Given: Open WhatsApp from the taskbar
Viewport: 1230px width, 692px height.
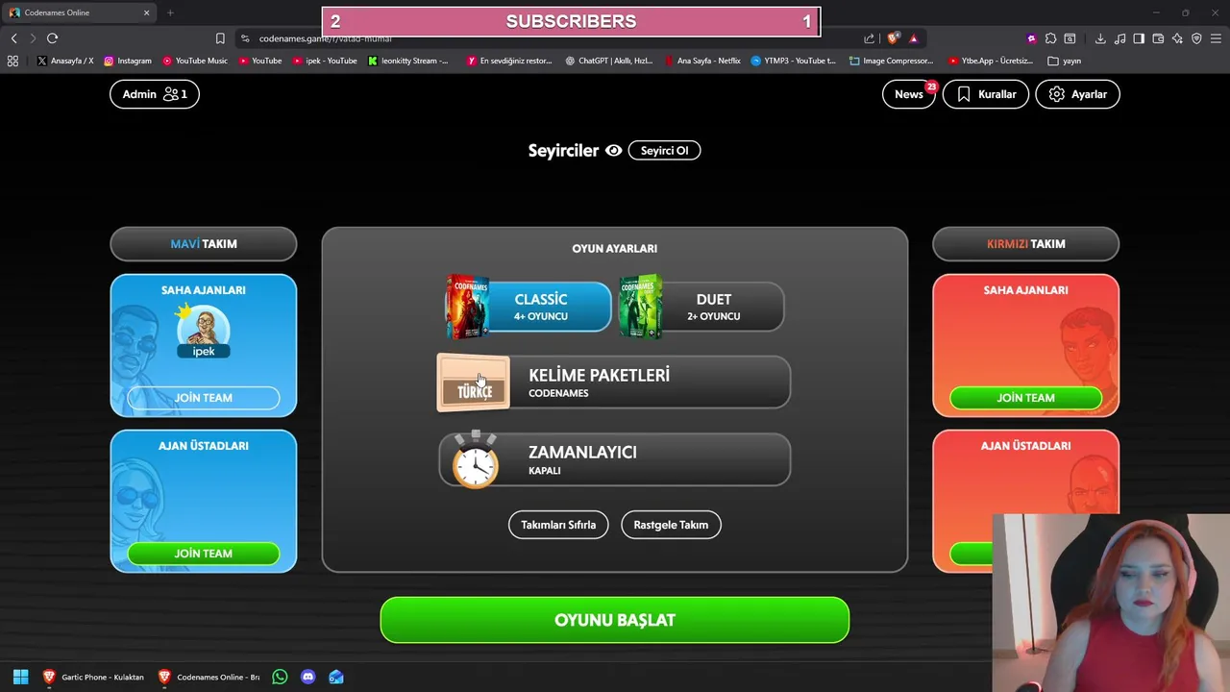Looking at the screenshot, I should click(280, 677).
